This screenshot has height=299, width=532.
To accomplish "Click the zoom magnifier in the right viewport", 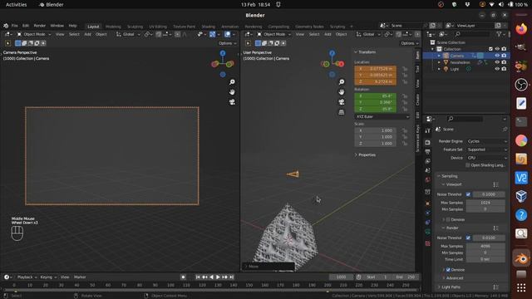I will 342,82.
